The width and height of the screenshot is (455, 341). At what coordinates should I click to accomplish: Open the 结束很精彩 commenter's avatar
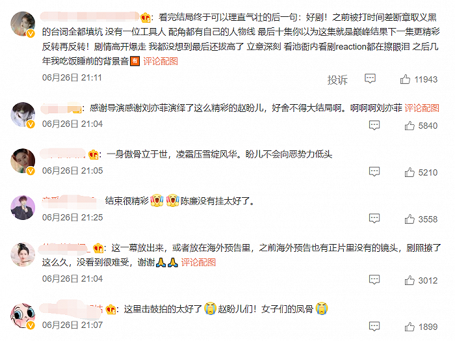coord(23,208)
